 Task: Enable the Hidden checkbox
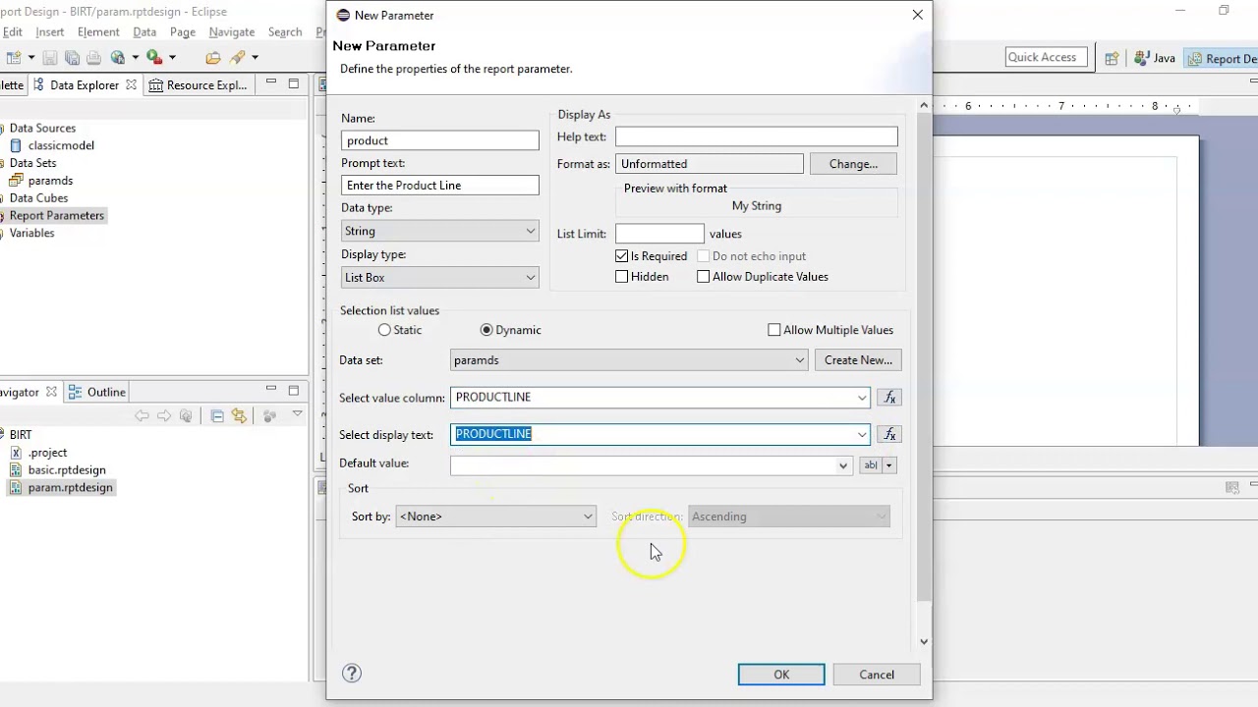tap(622, 277)
